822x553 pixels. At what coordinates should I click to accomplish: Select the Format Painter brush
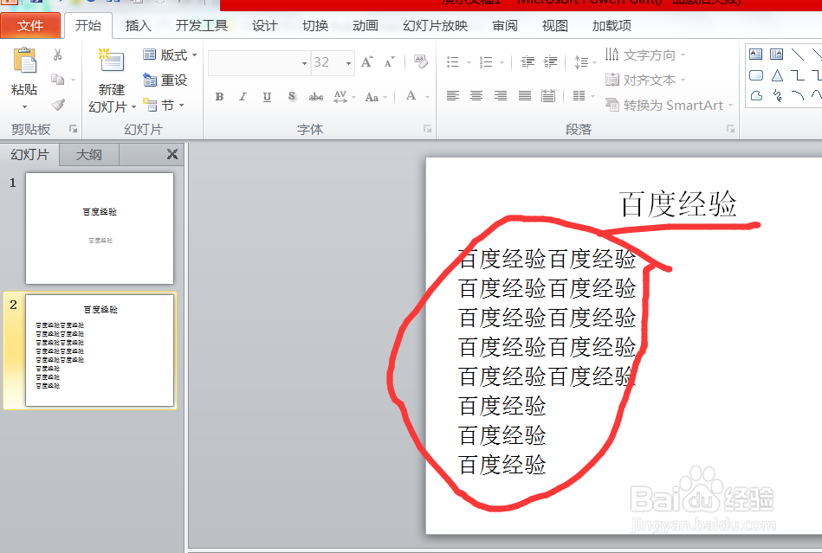58,104
